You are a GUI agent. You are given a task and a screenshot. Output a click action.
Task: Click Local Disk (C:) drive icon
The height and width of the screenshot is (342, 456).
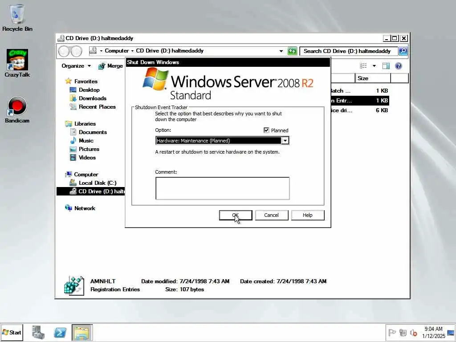[73, 183]
